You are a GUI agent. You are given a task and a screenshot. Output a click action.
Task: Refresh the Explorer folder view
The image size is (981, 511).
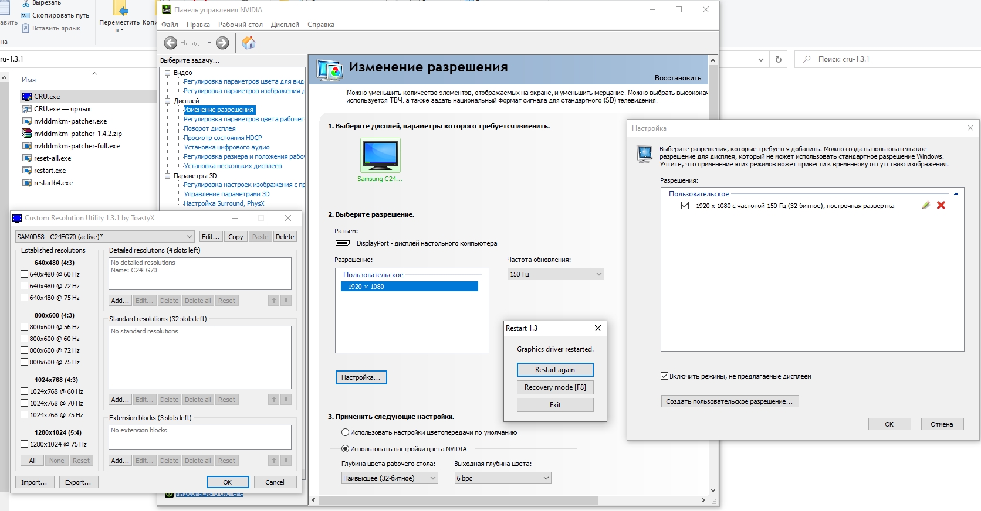coord(779,59)
